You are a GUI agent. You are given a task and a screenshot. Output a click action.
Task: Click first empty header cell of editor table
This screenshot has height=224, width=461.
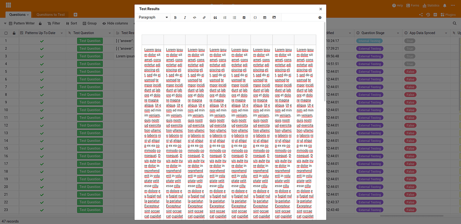tap(153, 39)
